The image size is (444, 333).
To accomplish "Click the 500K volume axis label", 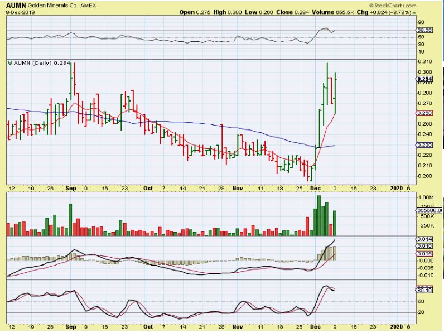I will [x=426, y=216].
